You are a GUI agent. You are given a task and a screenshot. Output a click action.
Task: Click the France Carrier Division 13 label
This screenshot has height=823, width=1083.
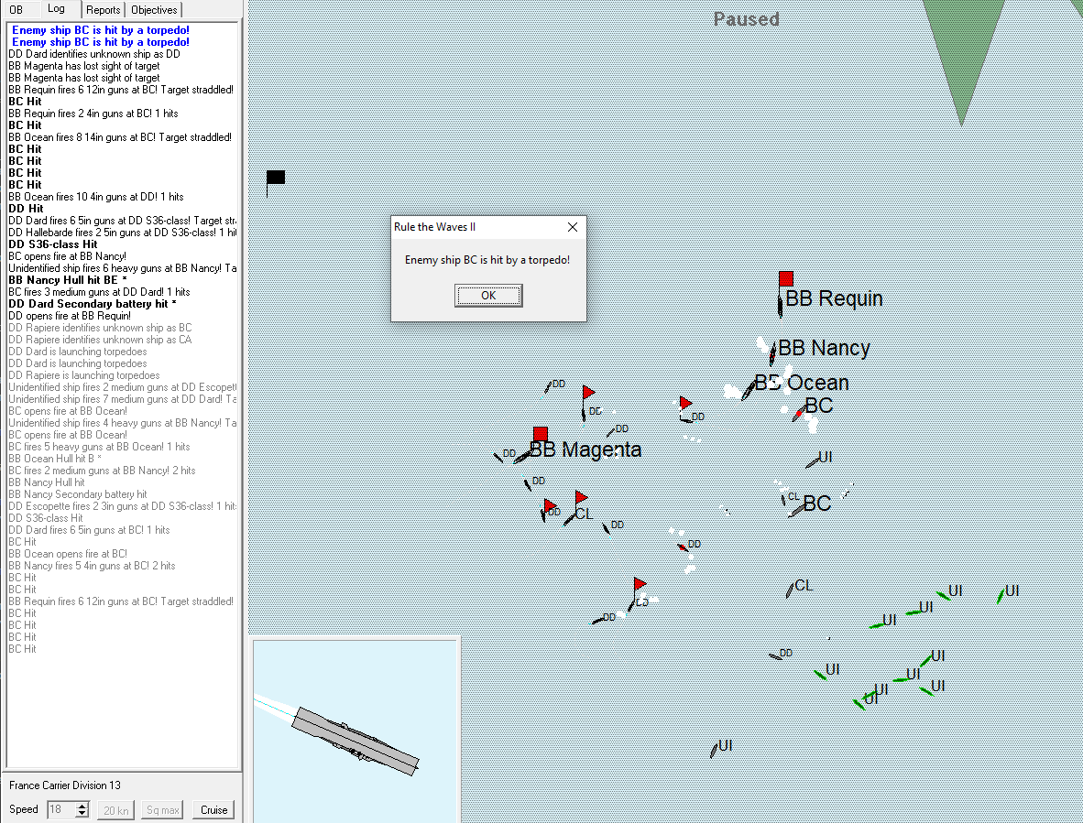click(x=65, y=785)
